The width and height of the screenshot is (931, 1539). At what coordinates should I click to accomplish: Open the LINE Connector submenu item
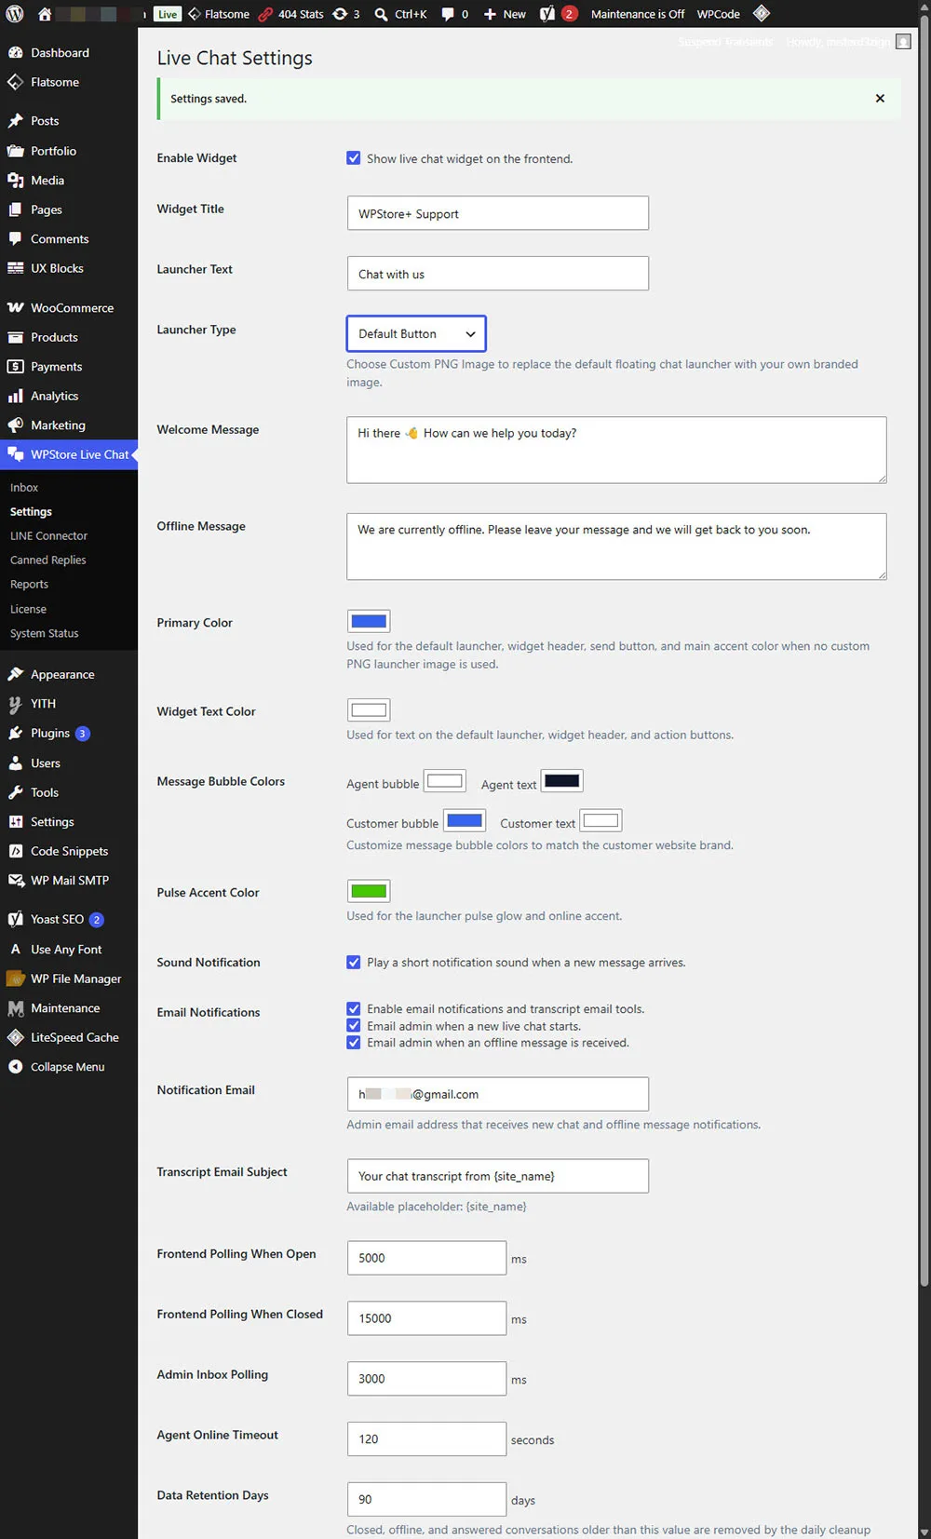[x=48, y=536]
